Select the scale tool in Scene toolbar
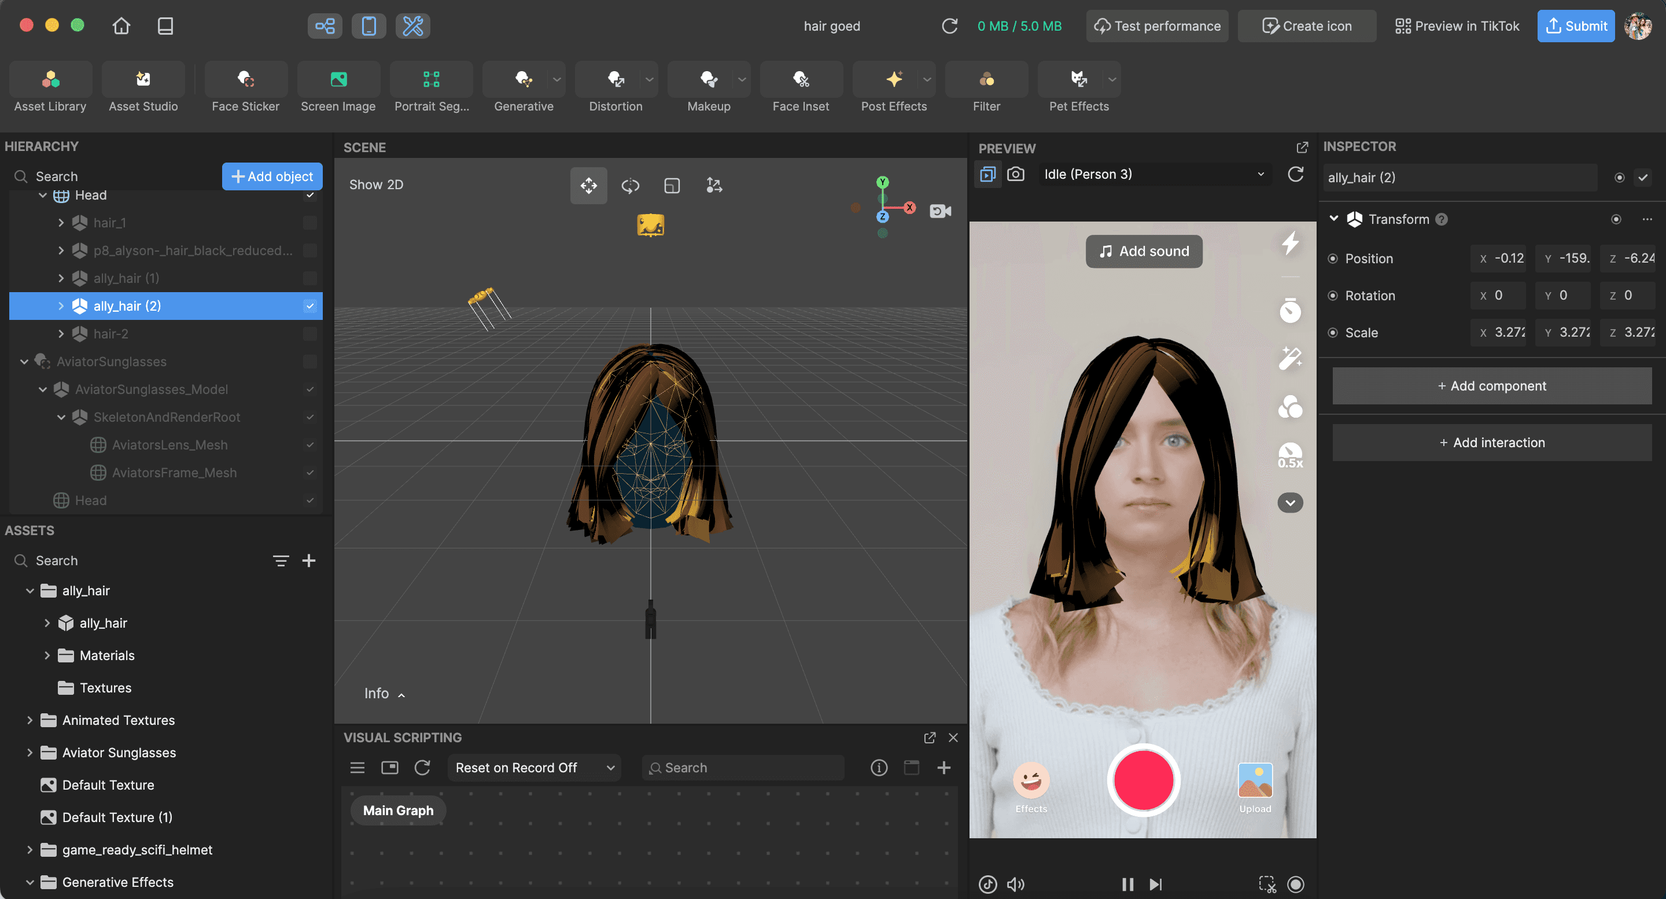This screenshot has width=1666, height=899. (x=672, y=186)
